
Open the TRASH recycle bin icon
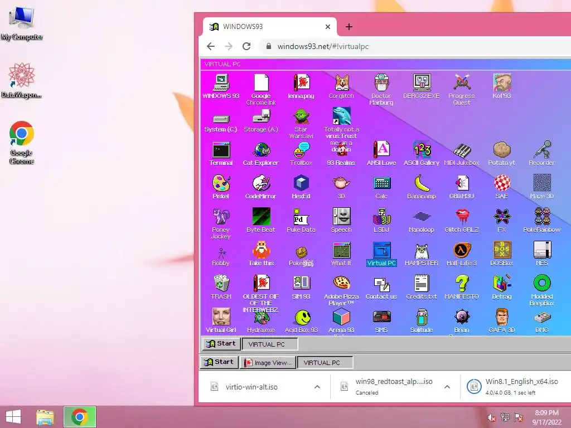[221, 287]
